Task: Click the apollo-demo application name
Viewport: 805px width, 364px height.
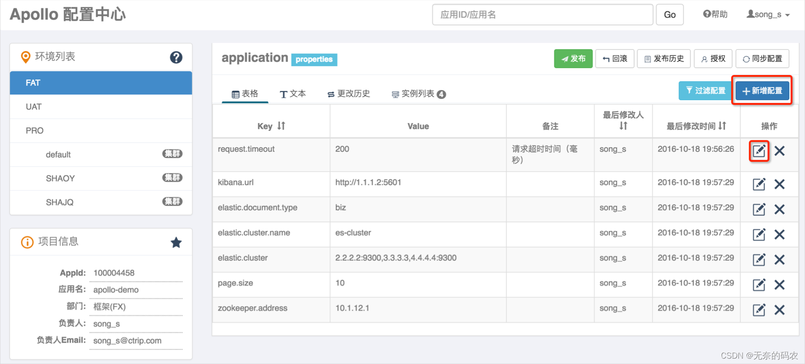Action: click(116, 290)
